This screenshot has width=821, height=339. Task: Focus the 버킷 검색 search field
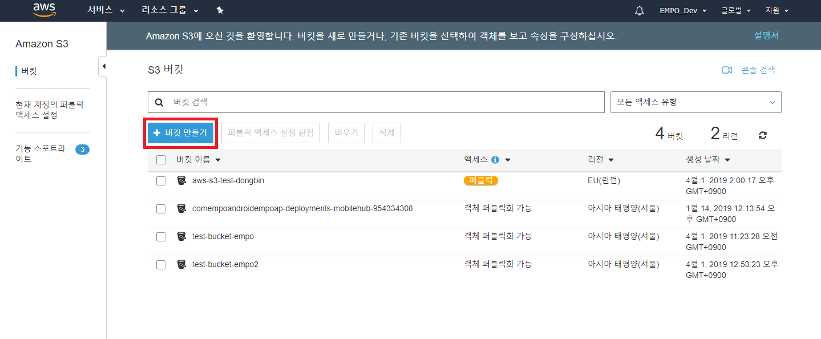pyautogui.click(x=376, y=102)
